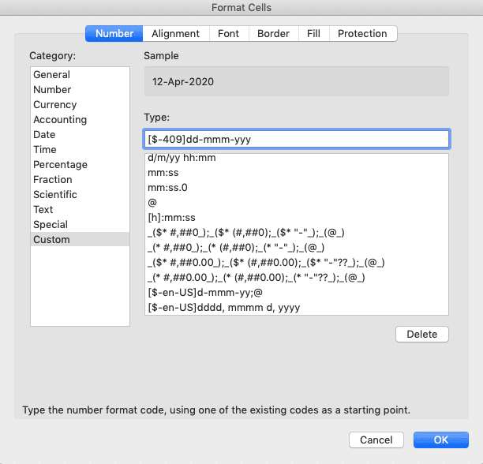Viewport: 483px width, 464px height.
Task: Select the d/m/yy hh:mm format
Action: point(297,158)
